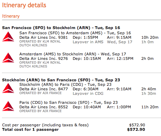Select the Itinerary details heading
This screenshot has width=161, height=136.
(24, 5)
